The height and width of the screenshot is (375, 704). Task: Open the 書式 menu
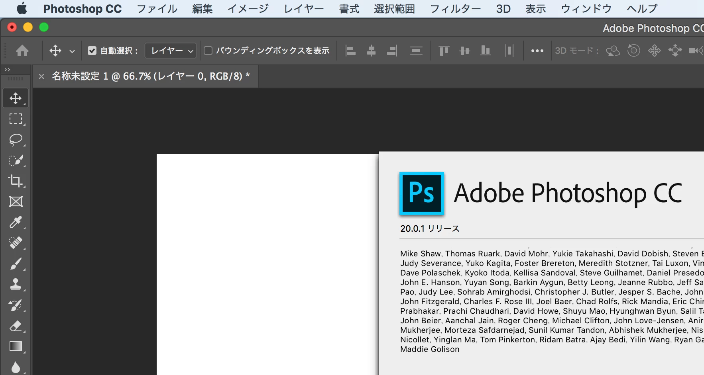point(349,9)
